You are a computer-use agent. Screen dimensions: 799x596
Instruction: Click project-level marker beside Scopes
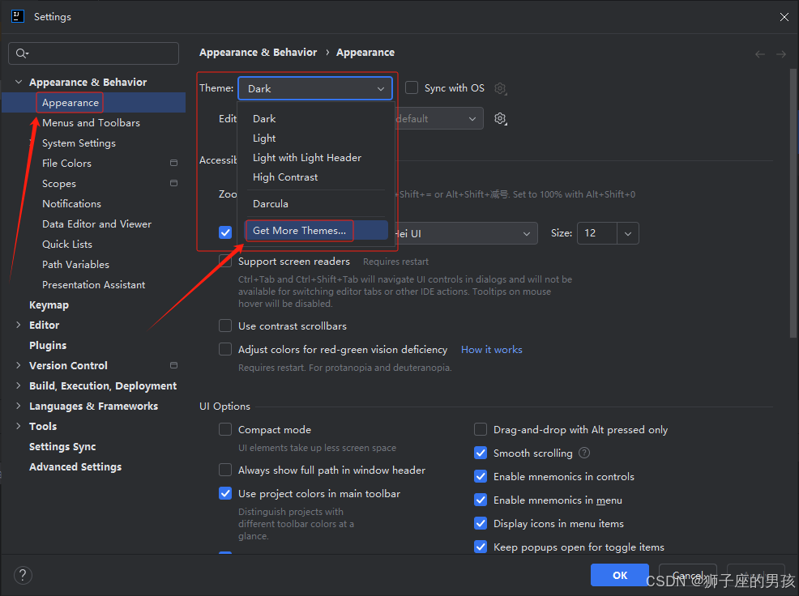(173, 183)
